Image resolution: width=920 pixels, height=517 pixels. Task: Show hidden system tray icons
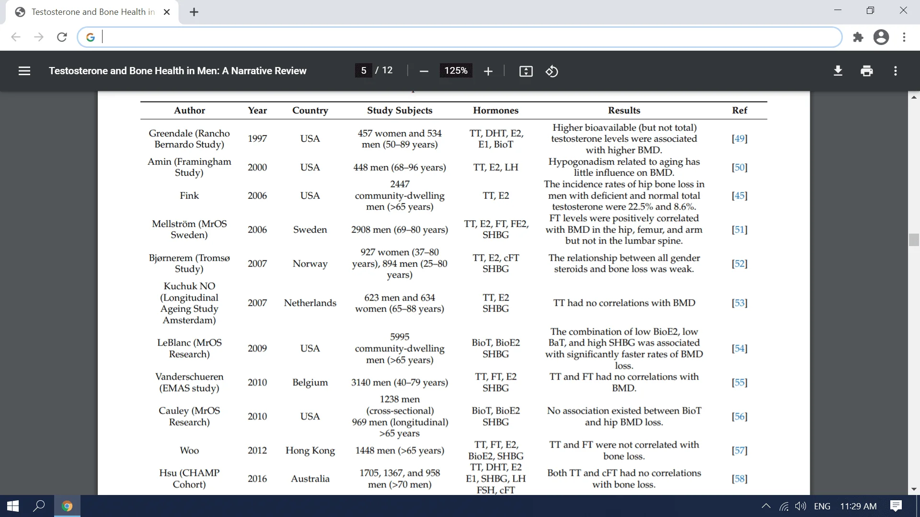coord(766,506)
